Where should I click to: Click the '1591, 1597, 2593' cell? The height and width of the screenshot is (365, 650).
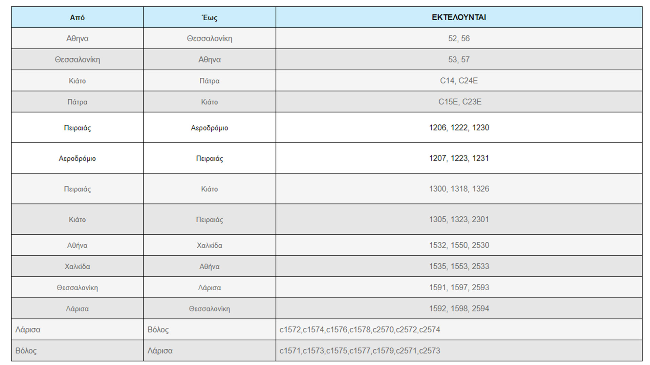tap(459, 288)
